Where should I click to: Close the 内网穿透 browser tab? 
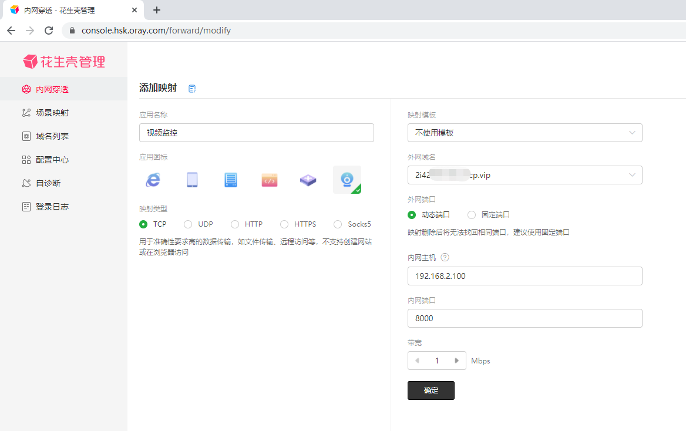[x=134, y=10]
